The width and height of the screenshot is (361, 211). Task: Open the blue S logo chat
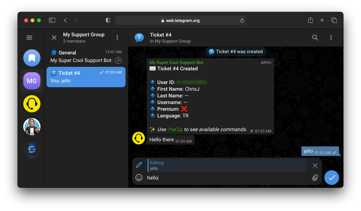pos(32,150)
